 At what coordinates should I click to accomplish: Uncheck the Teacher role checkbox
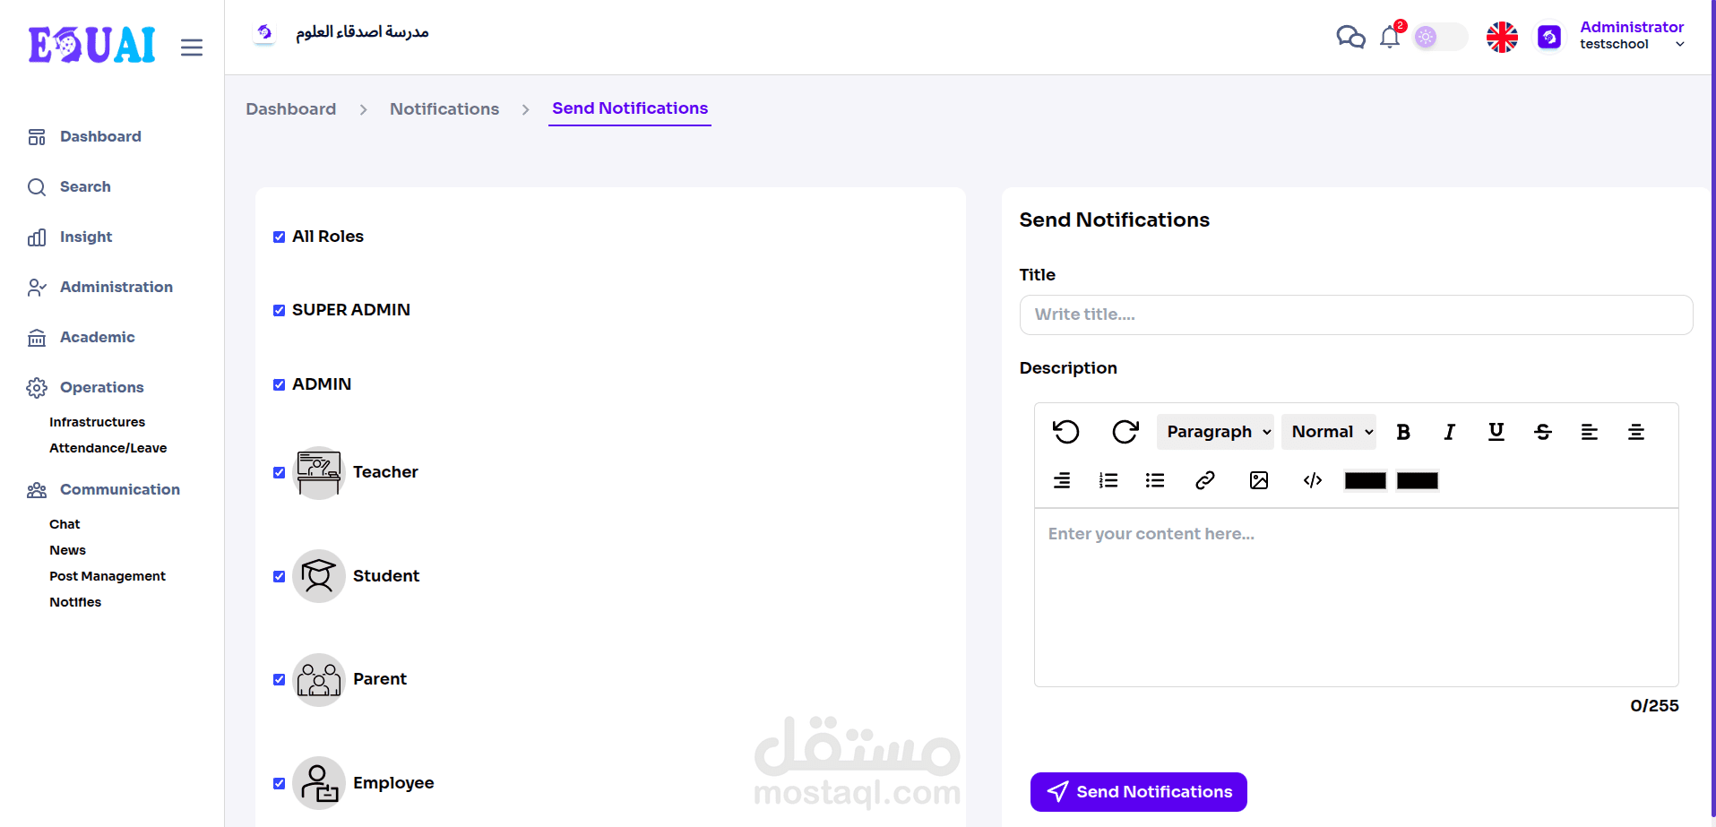pos(279,473)
